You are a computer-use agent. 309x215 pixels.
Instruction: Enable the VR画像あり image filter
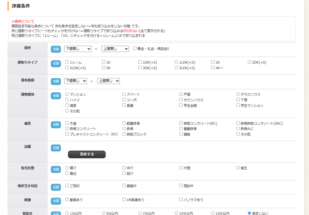[x=123, y=199]
